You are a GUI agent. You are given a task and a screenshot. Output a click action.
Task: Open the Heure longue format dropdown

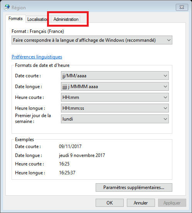pos(115,108)
